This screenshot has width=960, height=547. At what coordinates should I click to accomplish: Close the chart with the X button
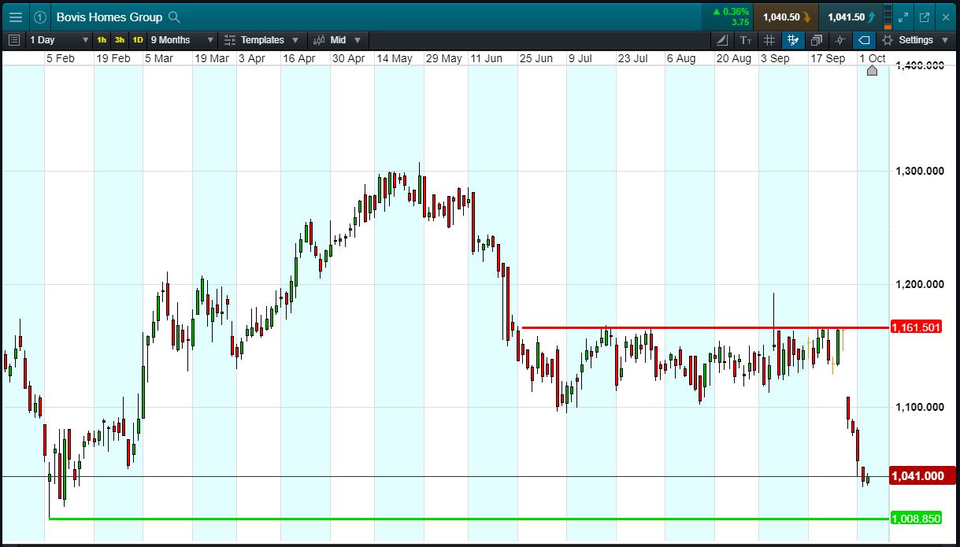pyautogui.click(x=946, y=17)
